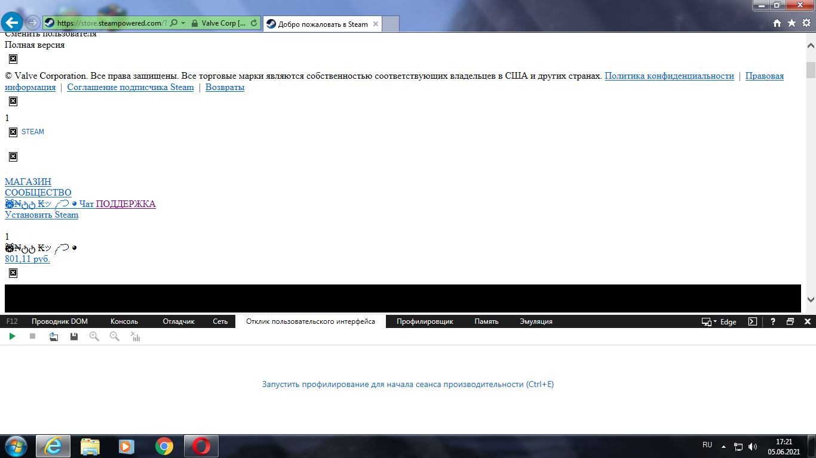Click the scroll-down arrow of the page scrollbar
Image resolution: width=816 pixels, height=458 pixels.
pyautogui.click(x=811, y=299)
